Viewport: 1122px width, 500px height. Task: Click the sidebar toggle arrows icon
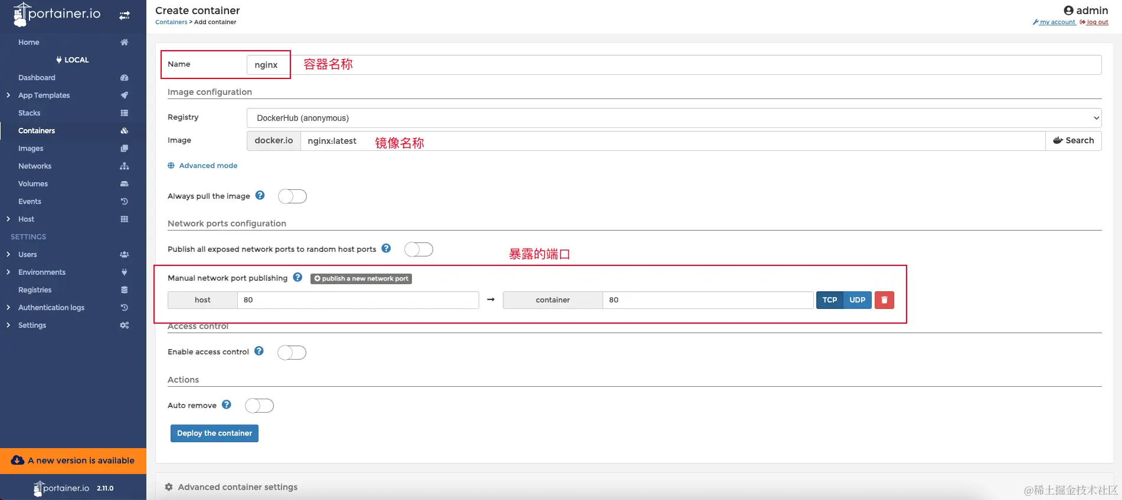pyautogui.click(x=125, y=15)
